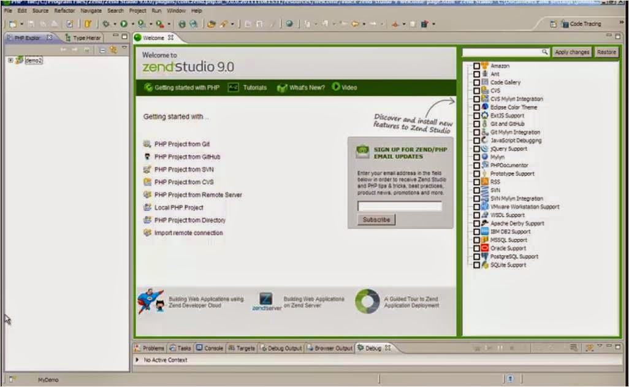Open the dropdown arrow next to Debug gear icon
Viewport: 629px width, 387px height.
coord(114,25)
